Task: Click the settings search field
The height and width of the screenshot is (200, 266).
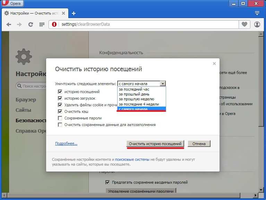Action: tap(31, 86)
